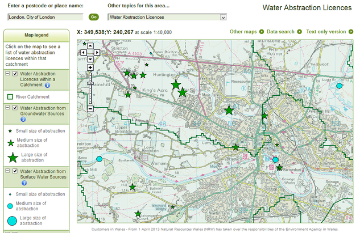This screenshot has width=364, height=233.
Task: Open info icon for Groundwater Sources
Action: [x=23, y=120]
